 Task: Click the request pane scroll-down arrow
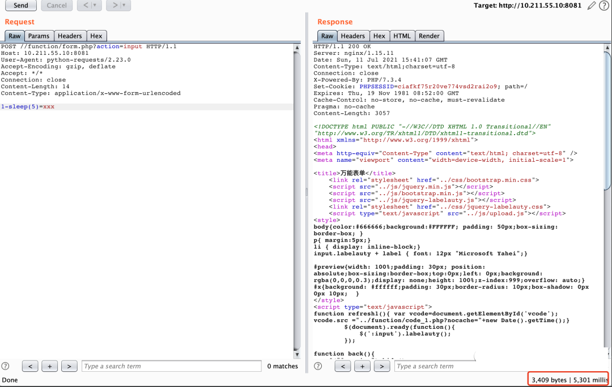click(297, 354)
